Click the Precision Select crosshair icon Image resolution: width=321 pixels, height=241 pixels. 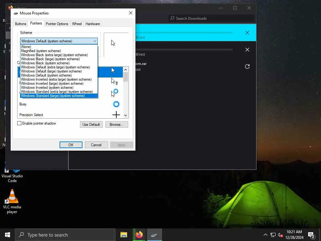116,115
